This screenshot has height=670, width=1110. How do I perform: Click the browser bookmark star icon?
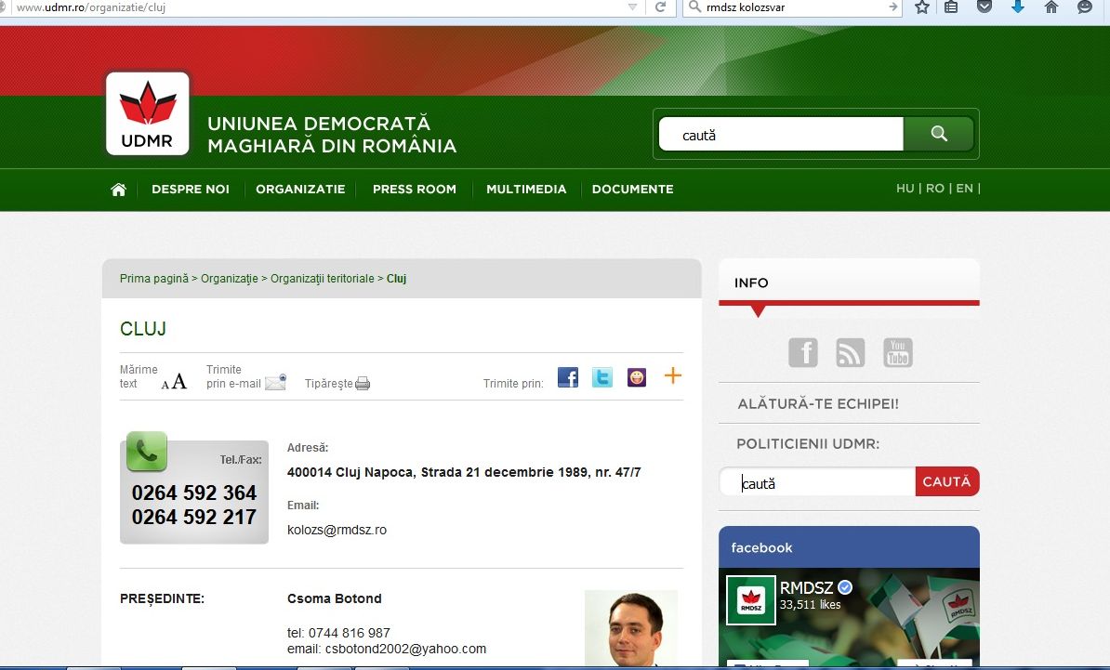(921, 7)
